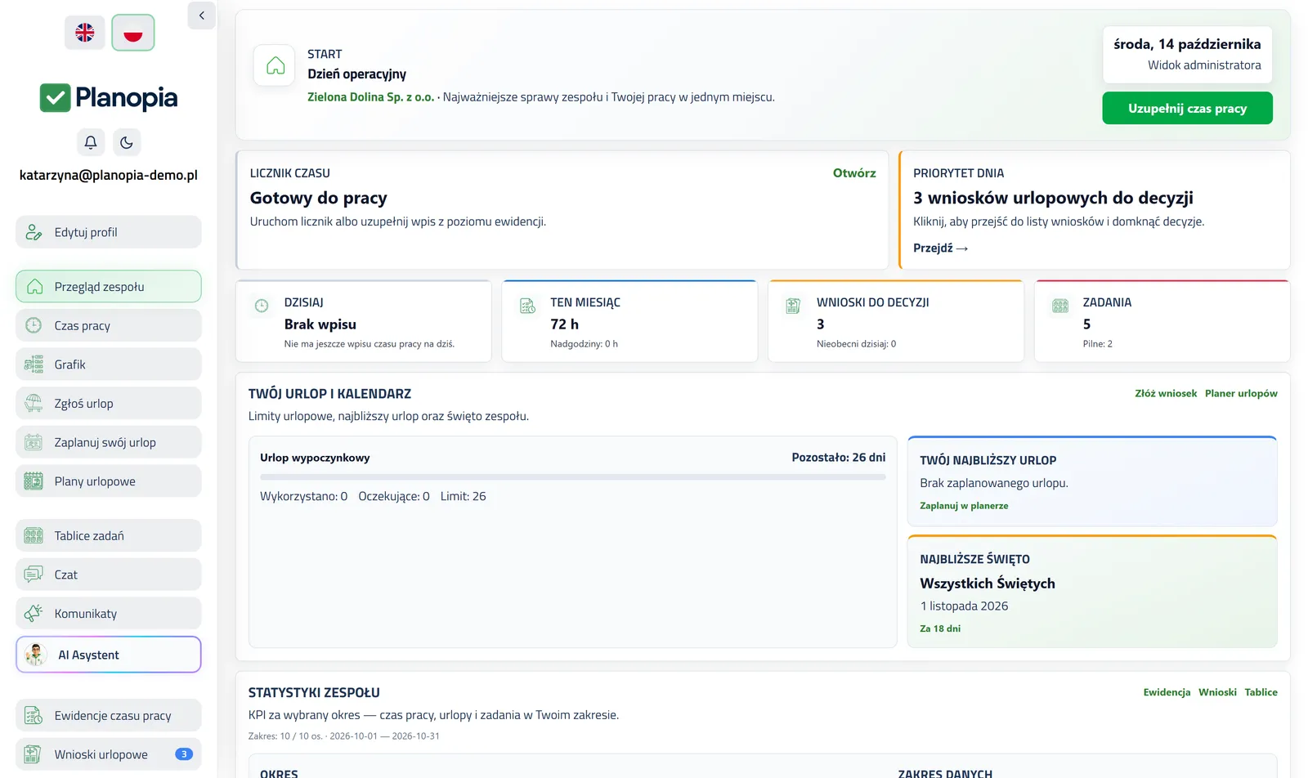The height and width of the screenshot is (778, 1308).
Task: Click the Urlop wypoczynkowy progress bar
Action: (572, 477)
